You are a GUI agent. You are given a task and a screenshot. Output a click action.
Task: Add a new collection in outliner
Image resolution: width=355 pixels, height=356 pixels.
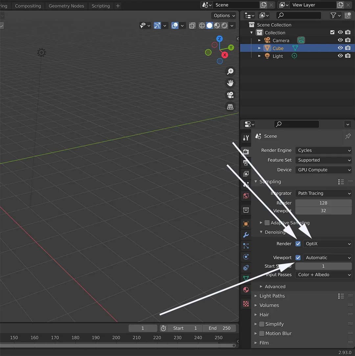tap(347, 15)
